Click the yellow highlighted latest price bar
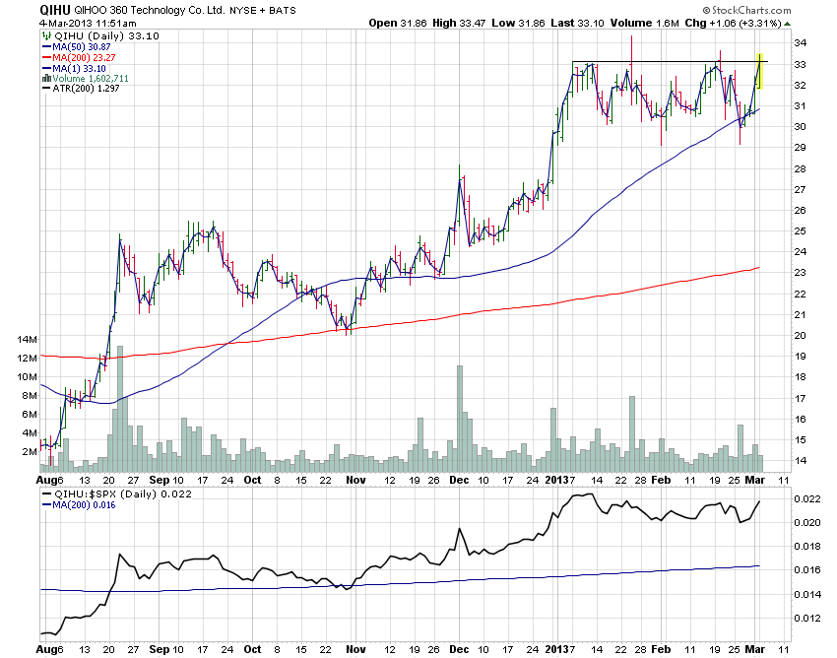This screenshot has height=658, width=837. pyautogui.click(x=759, y=71)
